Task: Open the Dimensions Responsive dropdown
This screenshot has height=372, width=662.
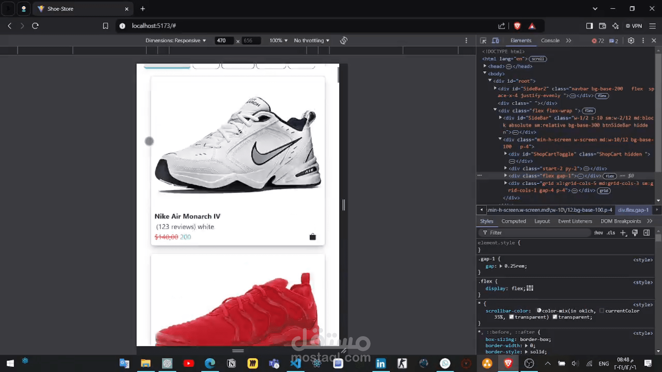Action: click(x=175, y=41)
